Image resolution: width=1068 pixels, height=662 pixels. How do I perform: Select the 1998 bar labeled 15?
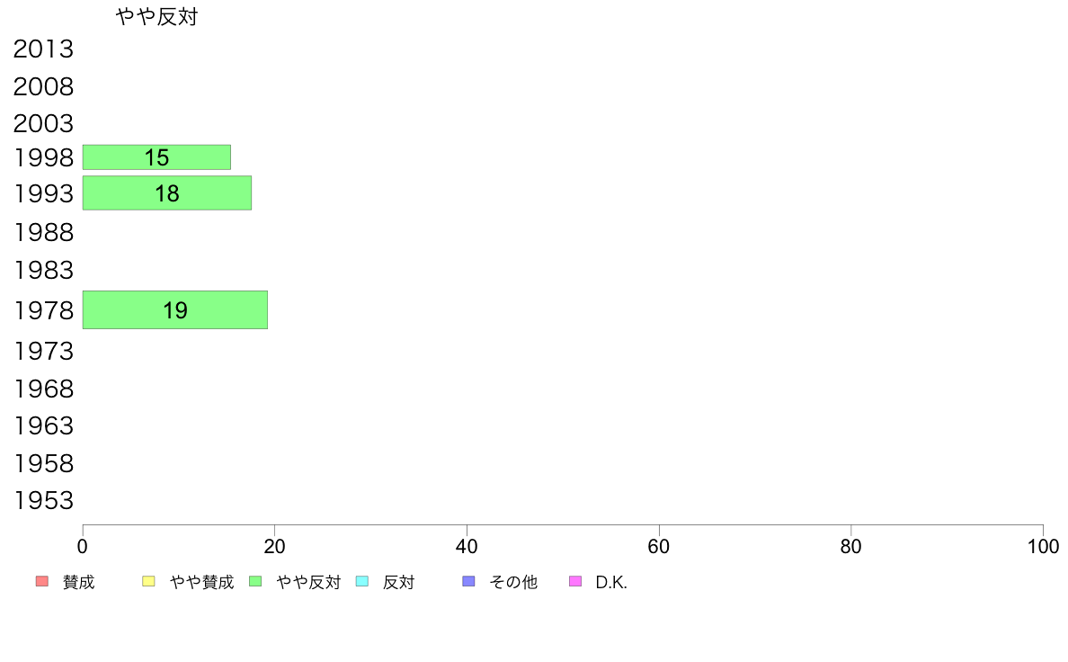156,157
